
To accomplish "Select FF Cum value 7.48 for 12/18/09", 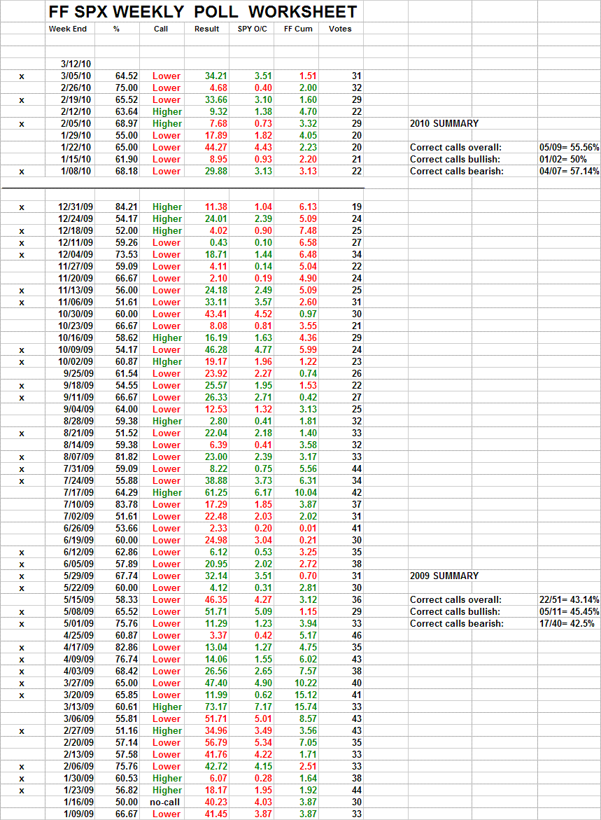I will [309, 230].
